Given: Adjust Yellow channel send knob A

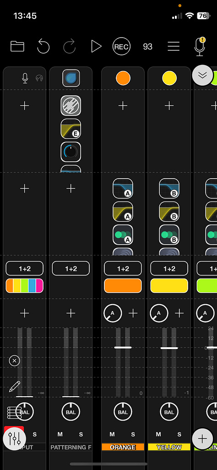Looking at the screenshot, I should 159,313.
